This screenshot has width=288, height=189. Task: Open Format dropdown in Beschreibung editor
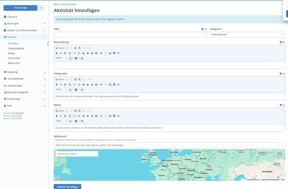coord(62,58)
